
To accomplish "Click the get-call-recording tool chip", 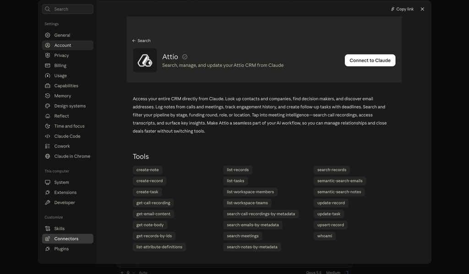I will pyautogui.click(x=153, y=203).
